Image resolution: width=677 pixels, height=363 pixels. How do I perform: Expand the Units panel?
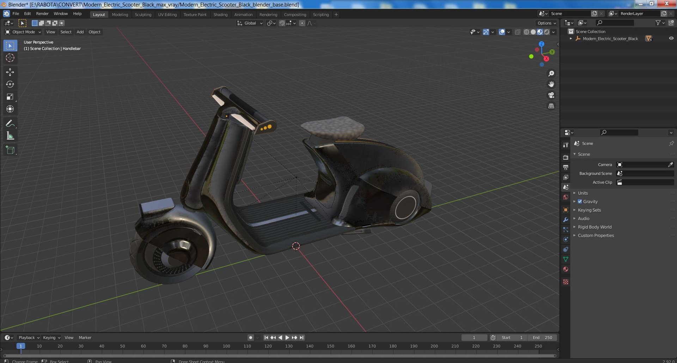pos(583,193)
